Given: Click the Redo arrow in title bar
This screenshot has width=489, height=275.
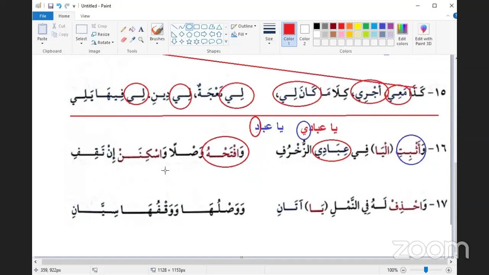Looking at the screenshot, I should coord(67,6).
